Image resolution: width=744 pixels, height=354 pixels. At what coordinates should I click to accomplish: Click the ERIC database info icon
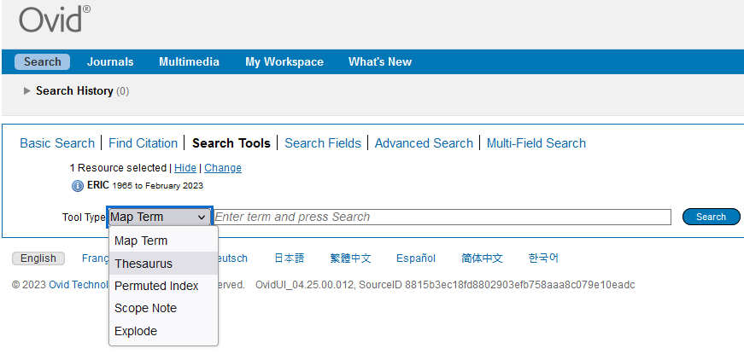(78, 185)
